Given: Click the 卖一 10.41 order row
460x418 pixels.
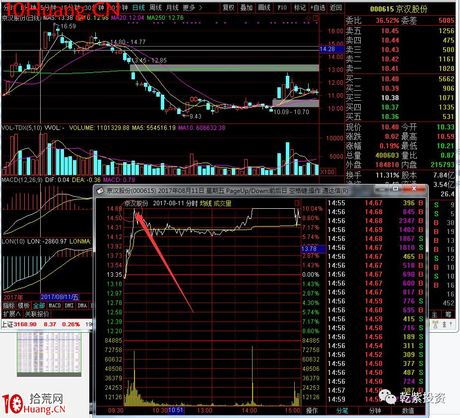Looking at the screenshot, I should point(400,68).
